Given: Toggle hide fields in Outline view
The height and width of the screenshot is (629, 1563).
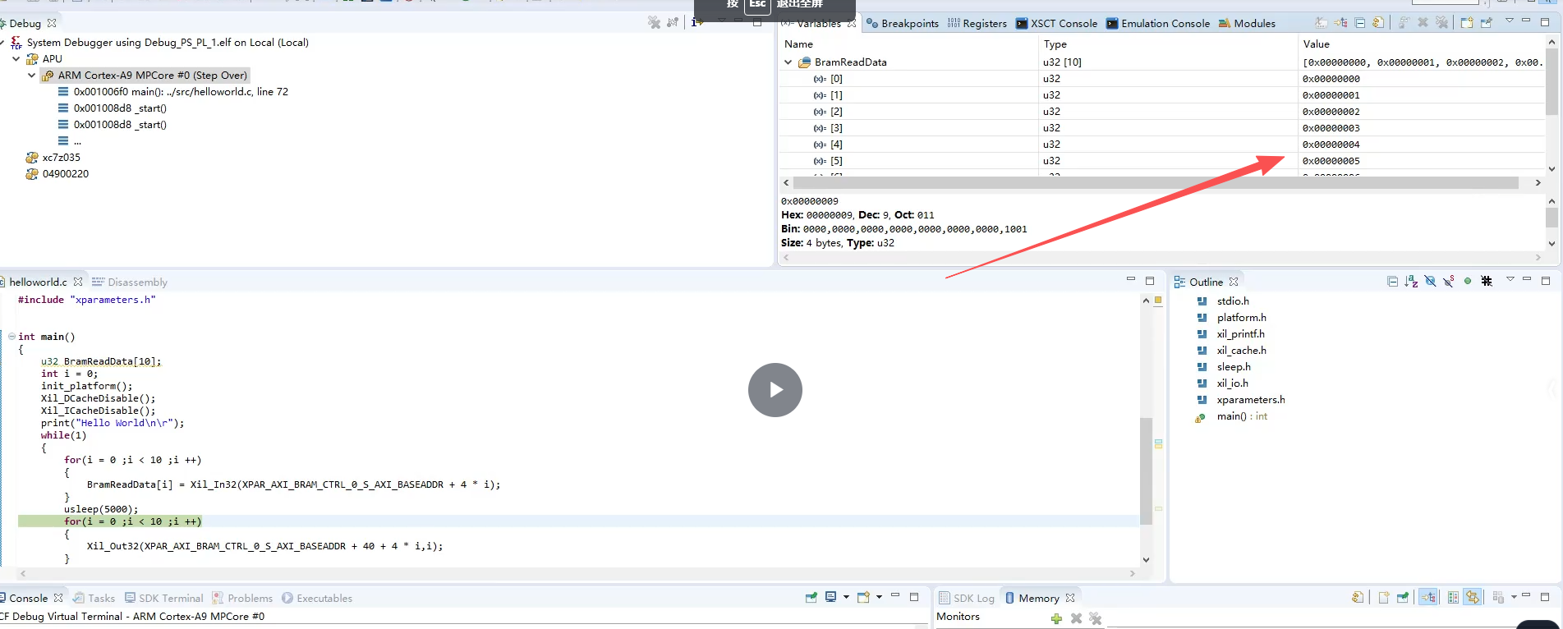Looking at the screenshot, I should [1430, 282].
